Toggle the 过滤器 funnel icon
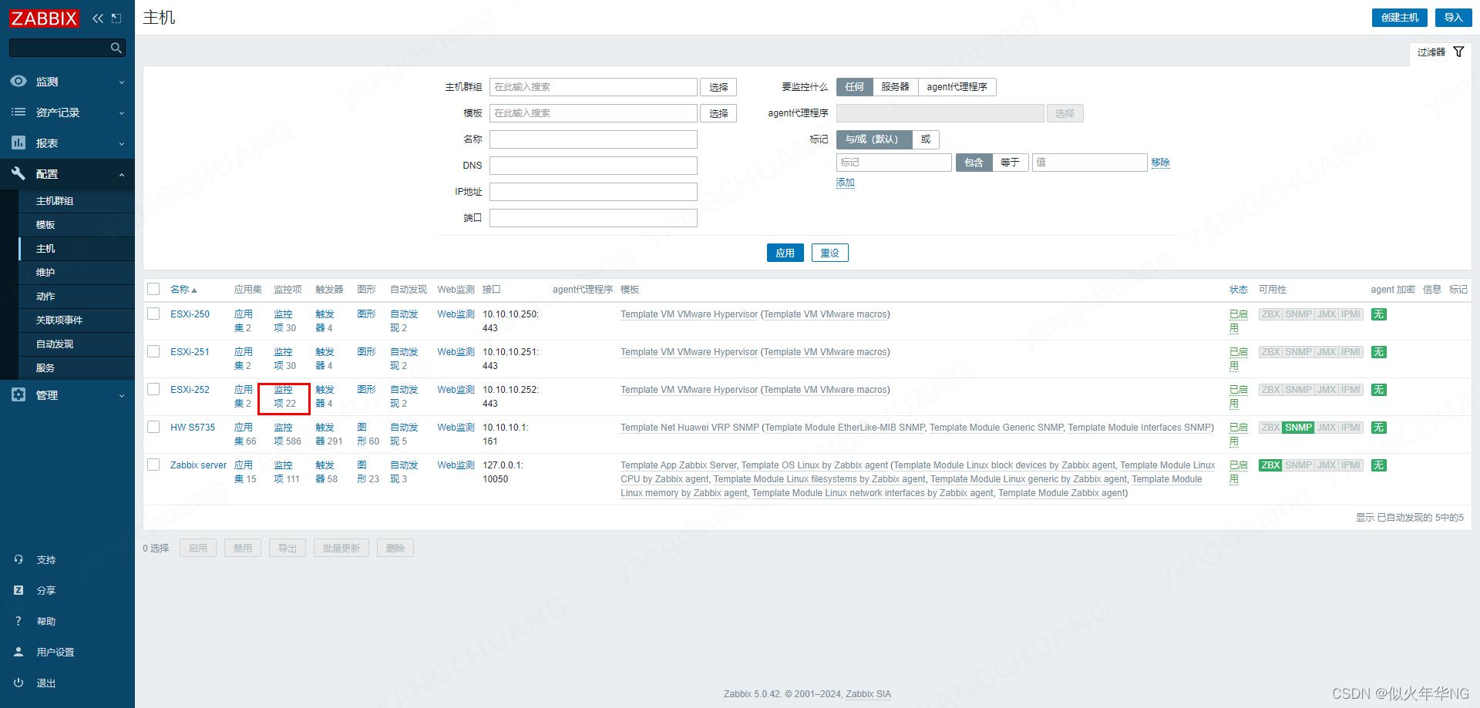This screenshot has width=1480, height=708. click(x=1458, y=52)
